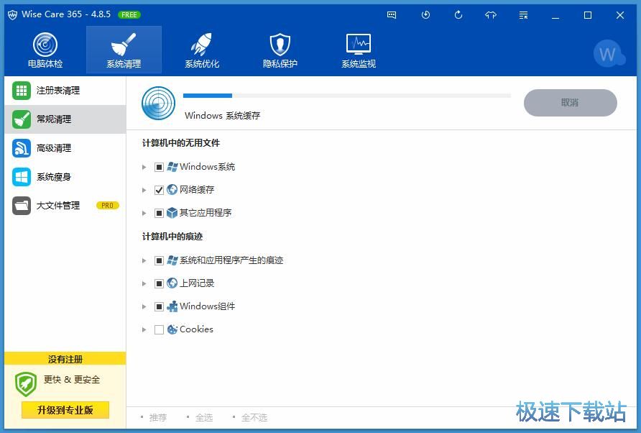The image size is (641, 433).
Task: Open the menu list icon in title bar
Action: click(x=523, y=15)
